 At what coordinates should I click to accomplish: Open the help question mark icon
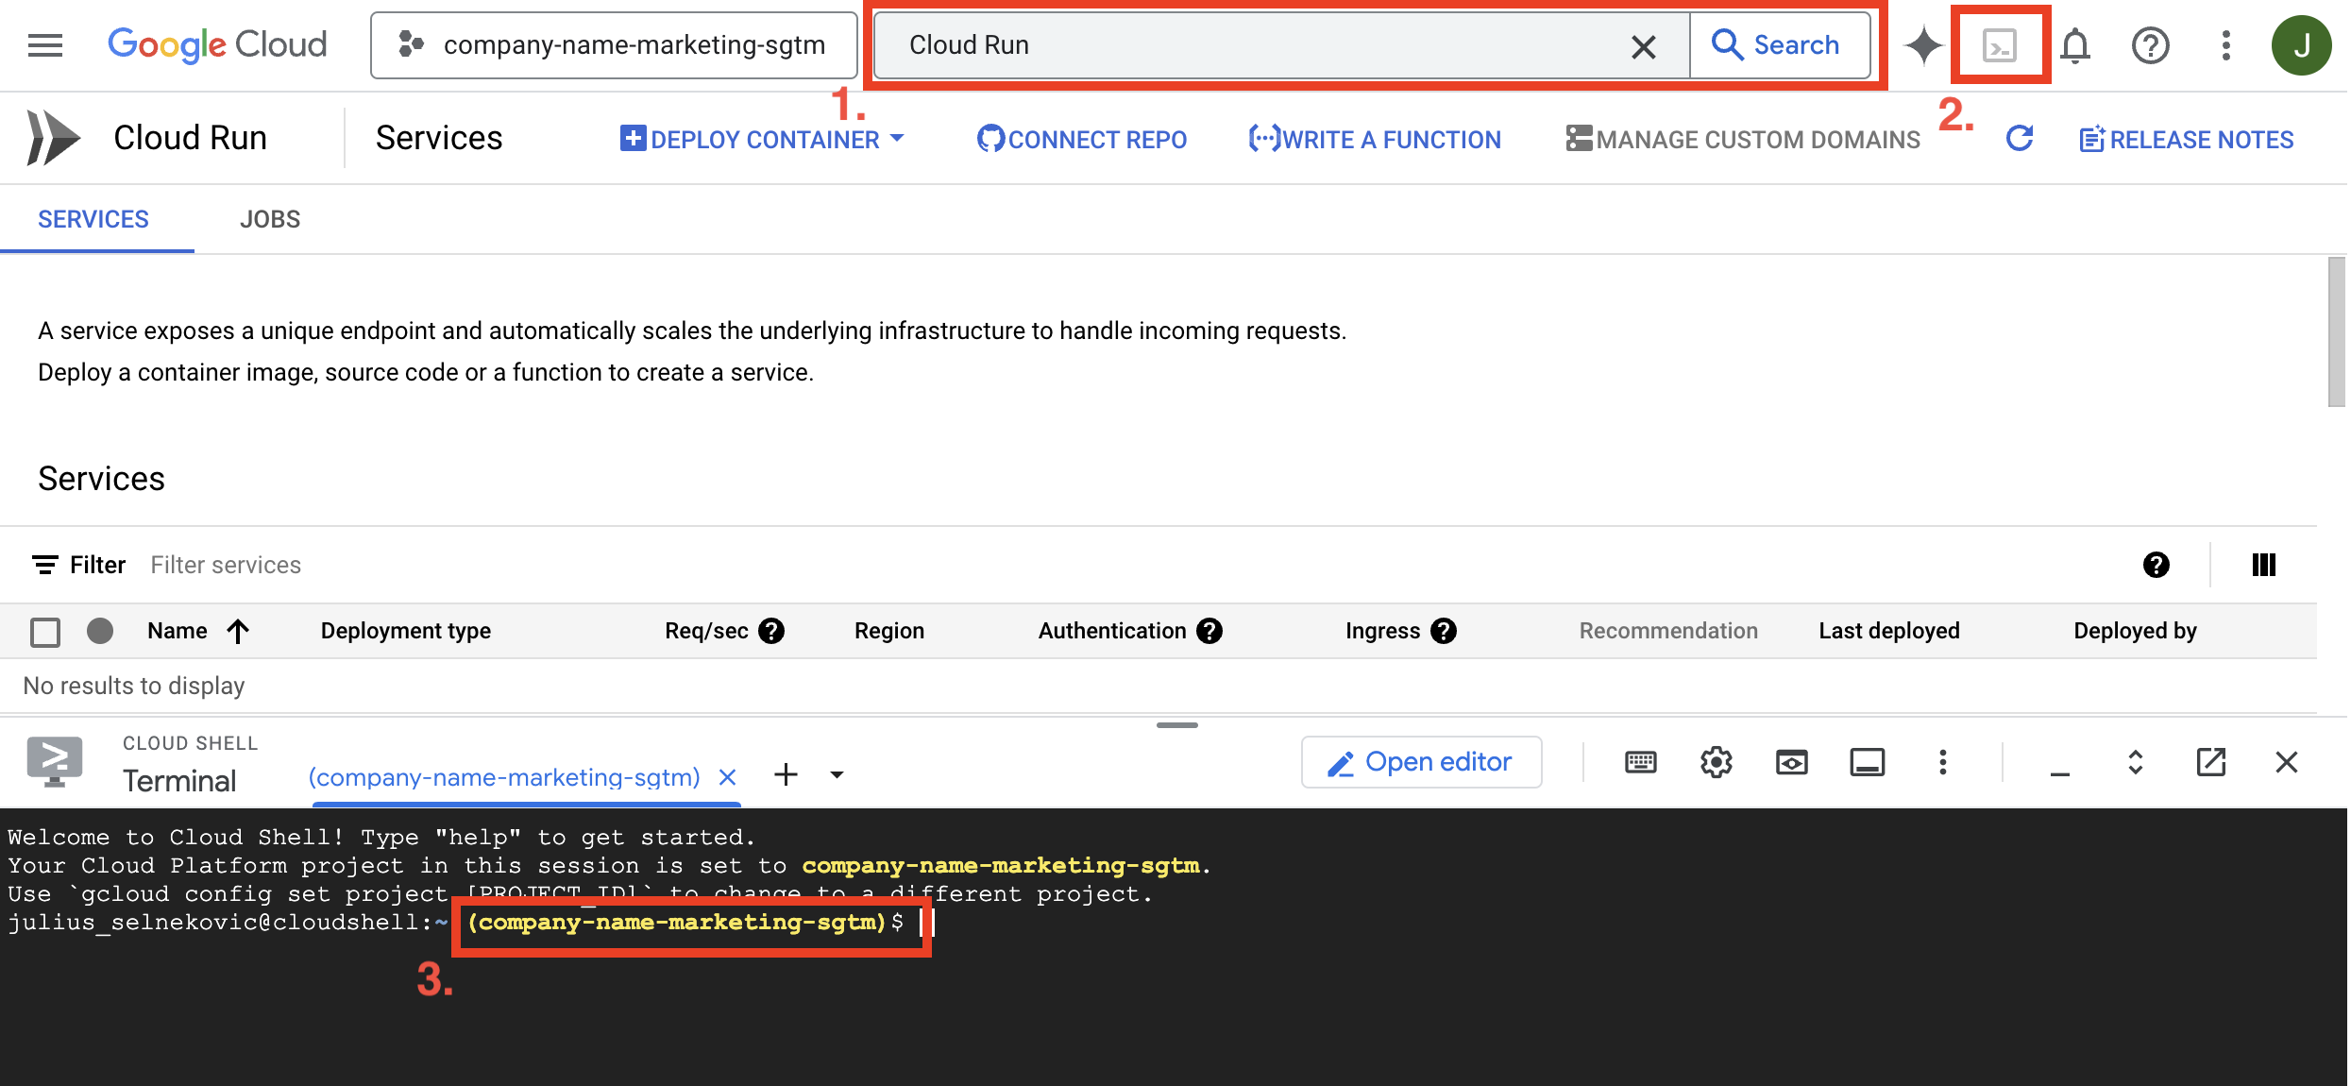[2150, 44]
